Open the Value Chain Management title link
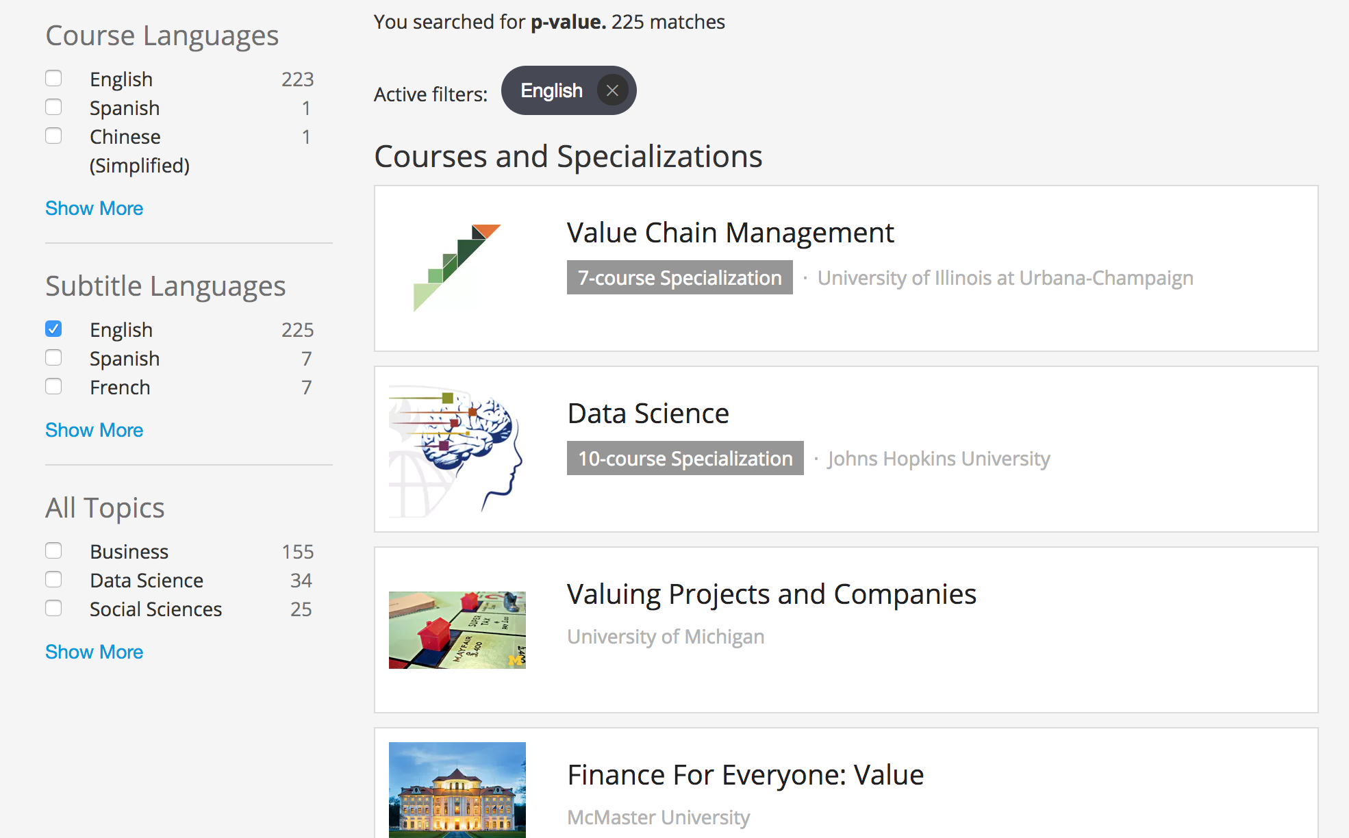 [x=730, y=233]
